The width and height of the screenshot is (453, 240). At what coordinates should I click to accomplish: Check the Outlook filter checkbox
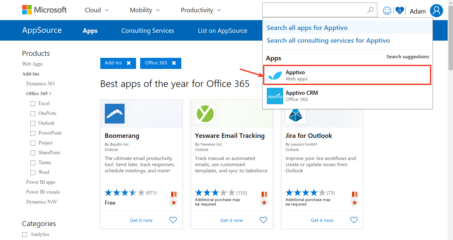(x=33, y=123)
